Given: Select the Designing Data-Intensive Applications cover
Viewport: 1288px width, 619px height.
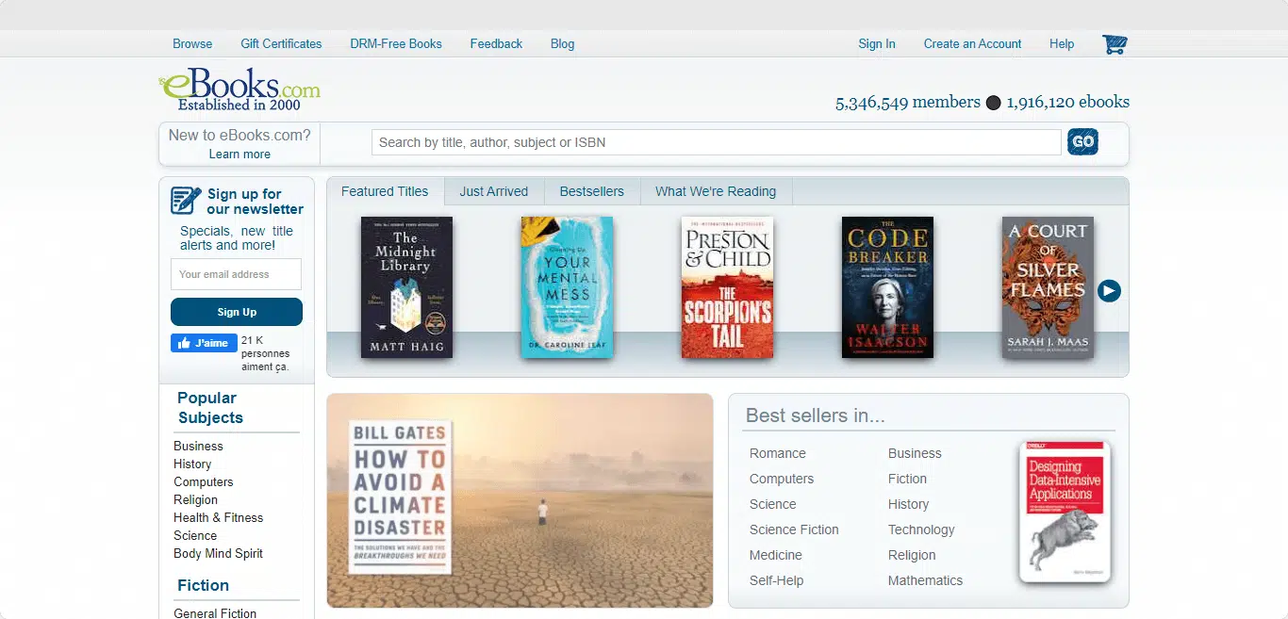Looking at the screenshot, I should coord(1065,512).
